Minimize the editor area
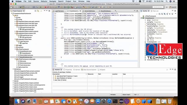The image size is (187, 105). click(x=135, y=11)
